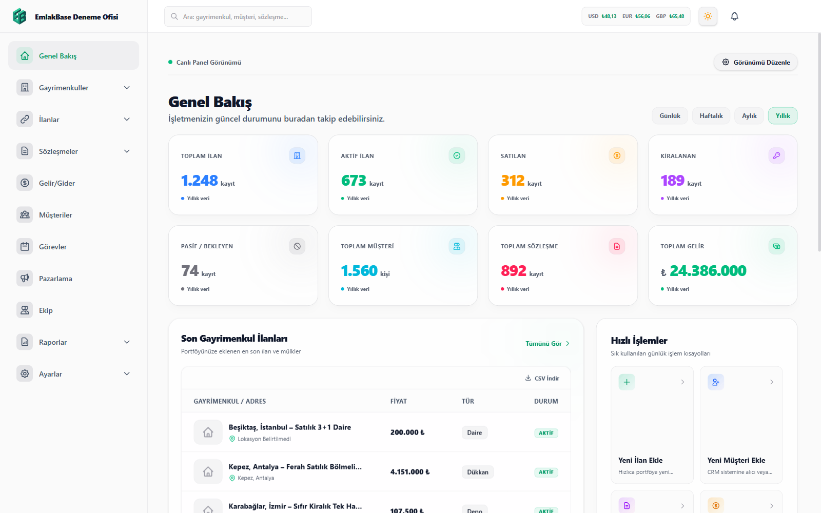Open the Yeni Müşteri Ekle shortcut

[741, 425]
